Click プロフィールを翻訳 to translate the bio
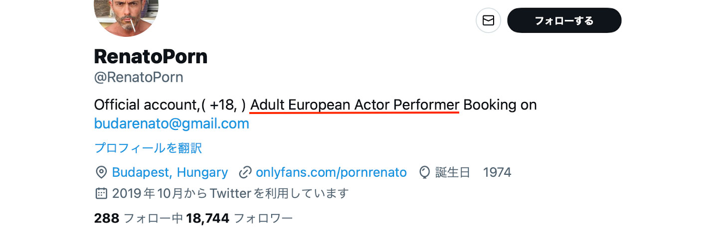The image size is (709, 238). pos(148,148)
